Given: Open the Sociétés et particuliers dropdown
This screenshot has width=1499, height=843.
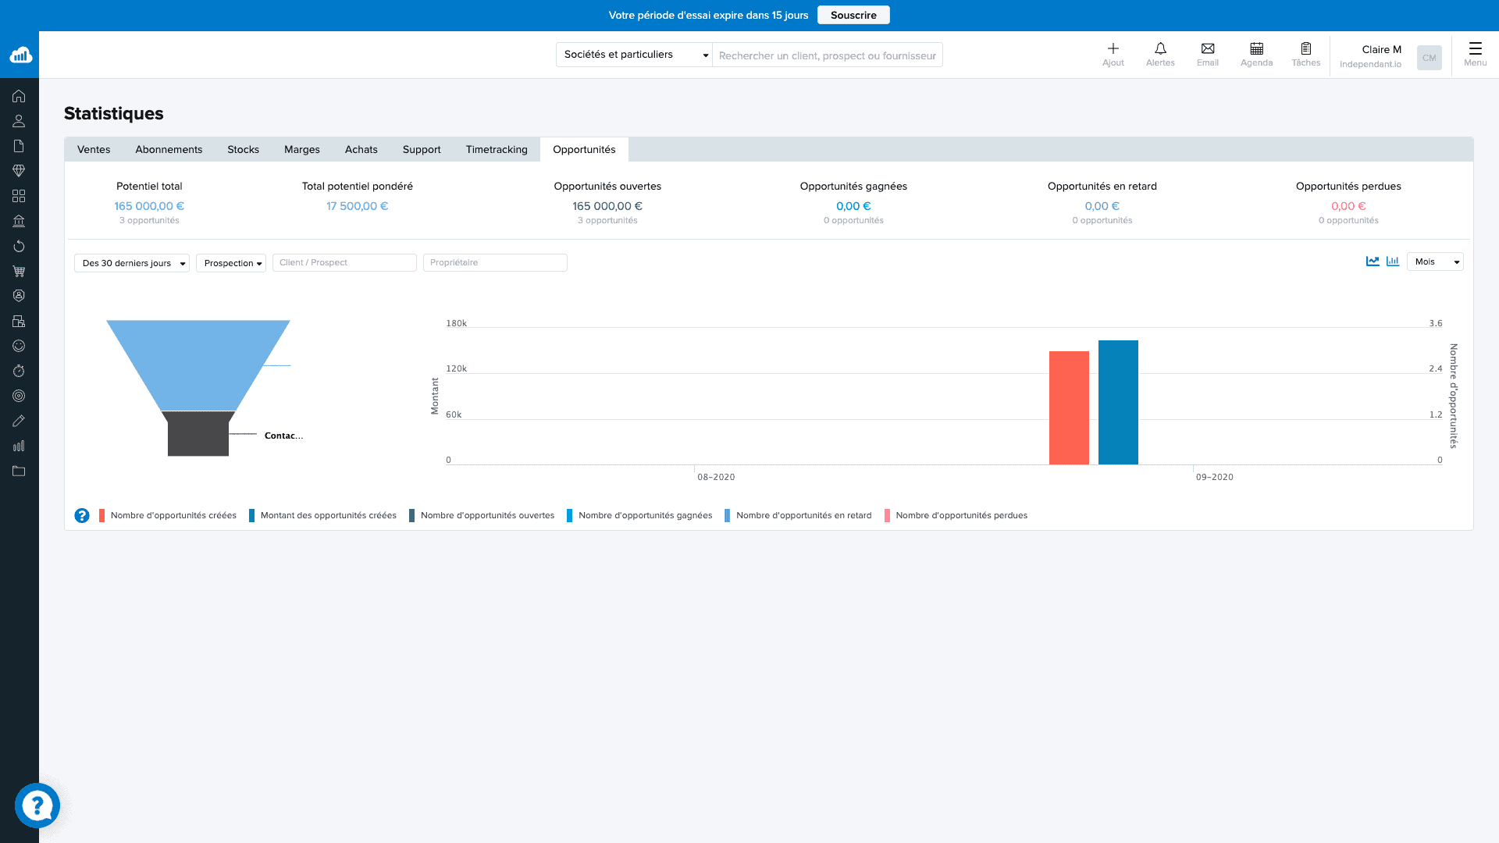Looking at the screenshot, I should click(634, 55).
